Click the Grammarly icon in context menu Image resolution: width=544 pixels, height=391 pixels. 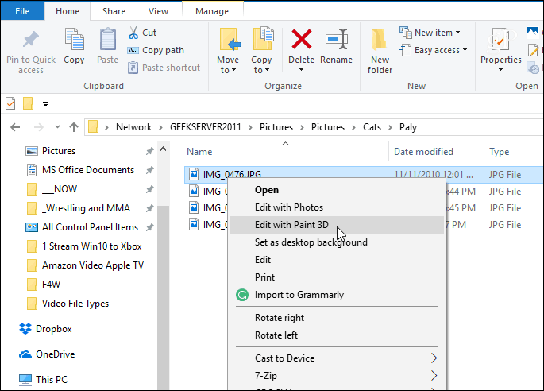click(x=242, y=295)
